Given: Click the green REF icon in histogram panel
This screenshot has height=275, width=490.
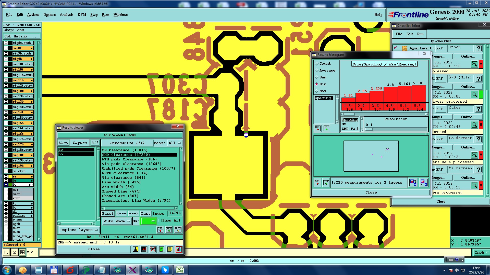Looking at the screenshot, I should pyautogui.click(x=326, y=128).
